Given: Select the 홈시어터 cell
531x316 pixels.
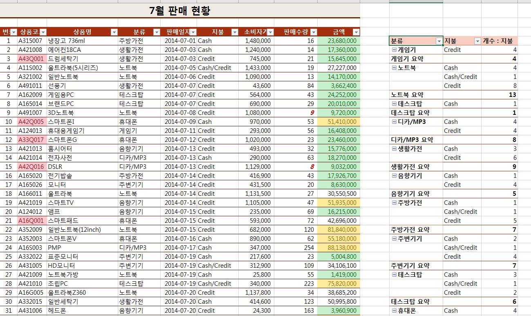Looking at the screenshot, I should tap(83, 149).
